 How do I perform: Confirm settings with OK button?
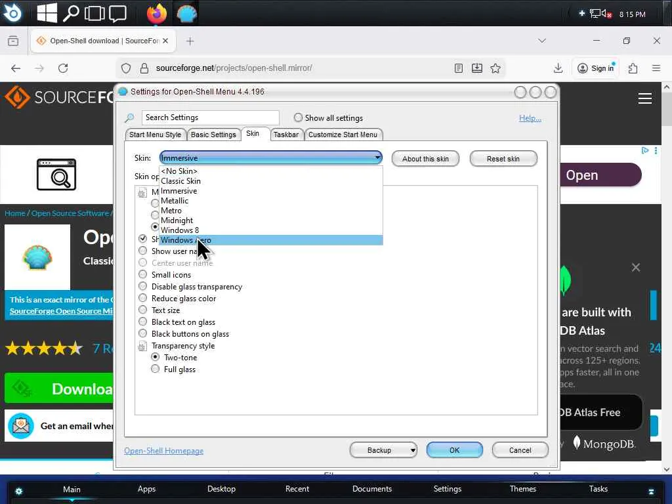click(454, 450)
